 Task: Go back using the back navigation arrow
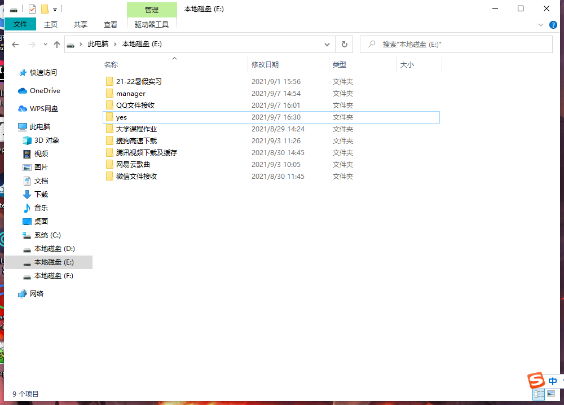tap(15, 44)
